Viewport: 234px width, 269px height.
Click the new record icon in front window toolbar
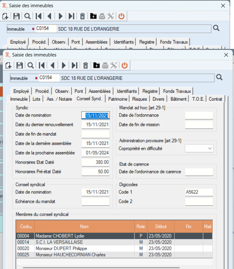pos(8,66)
